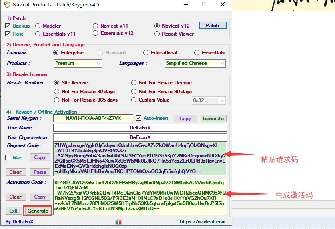Open the 0x32 custom value dropdown

[209, 100]
